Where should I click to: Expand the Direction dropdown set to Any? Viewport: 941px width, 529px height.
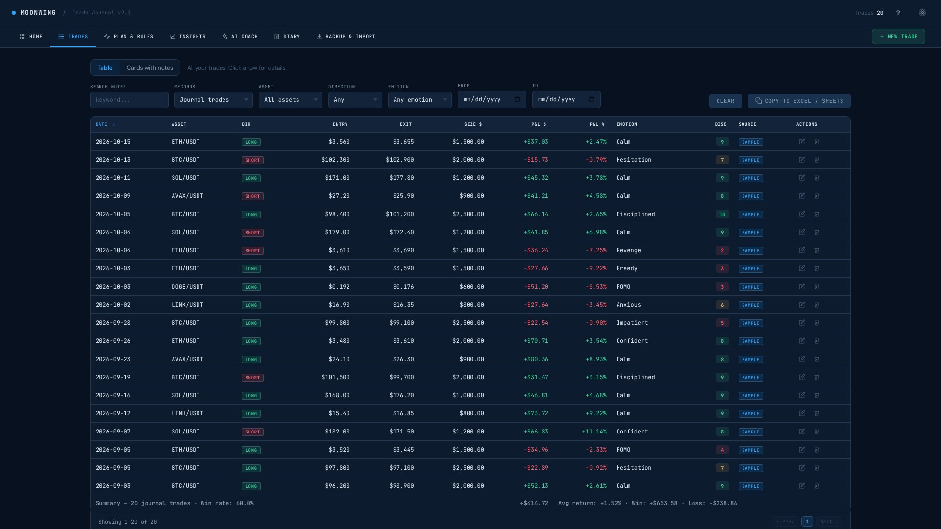355,100
